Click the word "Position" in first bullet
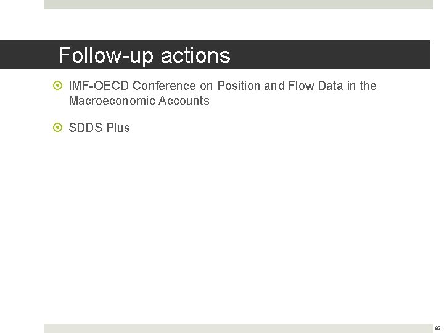The image size is (444, 333). 239,86
